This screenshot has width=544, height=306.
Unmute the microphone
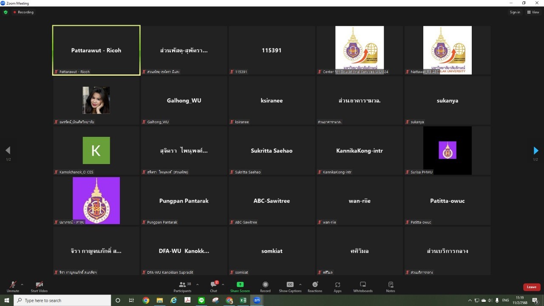13,286
